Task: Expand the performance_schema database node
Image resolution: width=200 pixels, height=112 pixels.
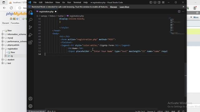Action: click(x=2, y=41)
